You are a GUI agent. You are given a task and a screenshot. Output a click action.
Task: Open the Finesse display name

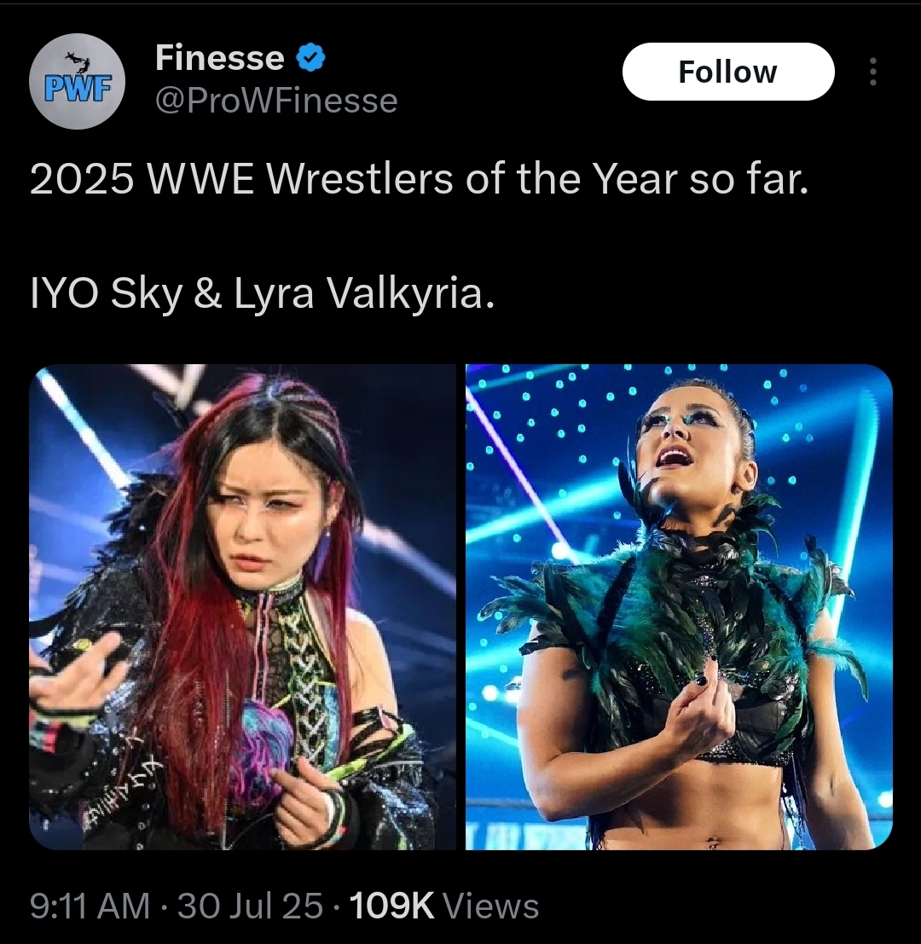tap(220, 58)
